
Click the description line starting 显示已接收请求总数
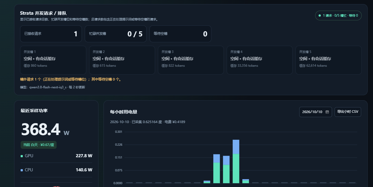[x=89, y=19]
